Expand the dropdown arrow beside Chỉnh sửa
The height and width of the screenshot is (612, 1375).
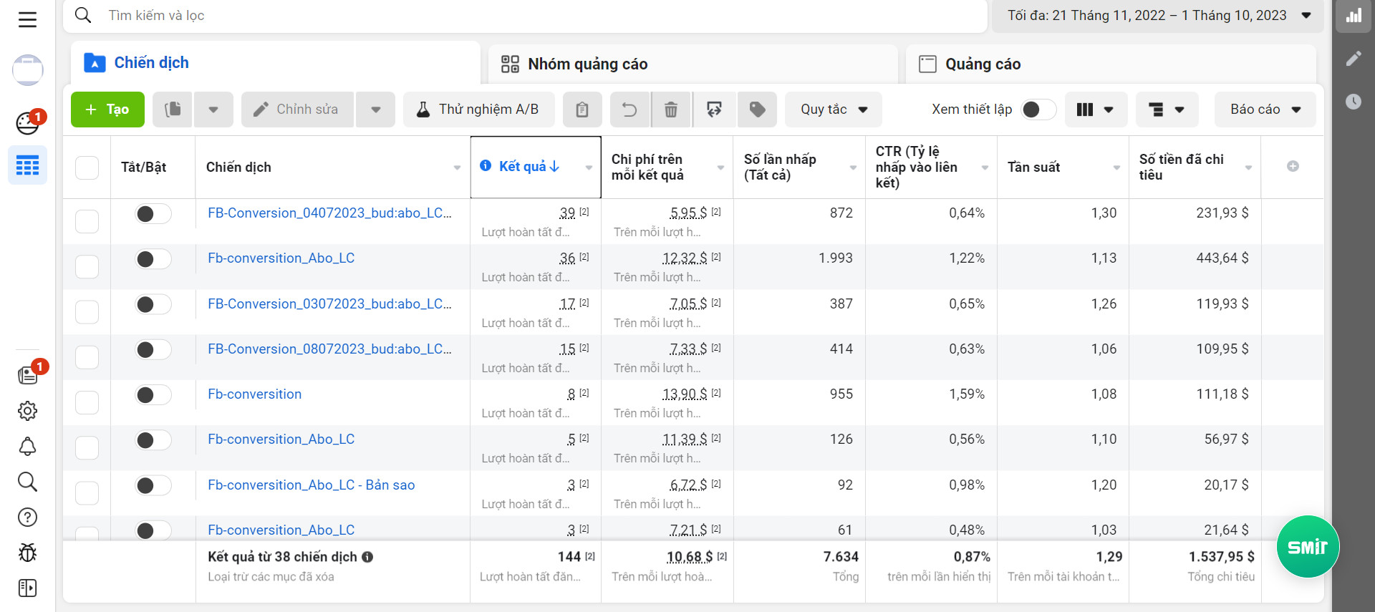tap(376, 110)
